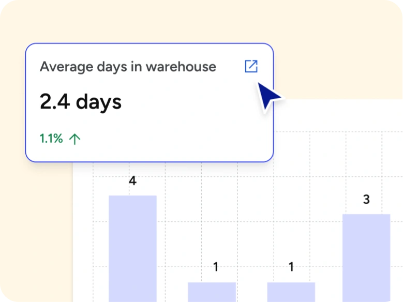Image resolution: width=403 pixels, height=302 pixels.
Task: Select the tallest bar labeled 4
Action: tap(132, 248)
